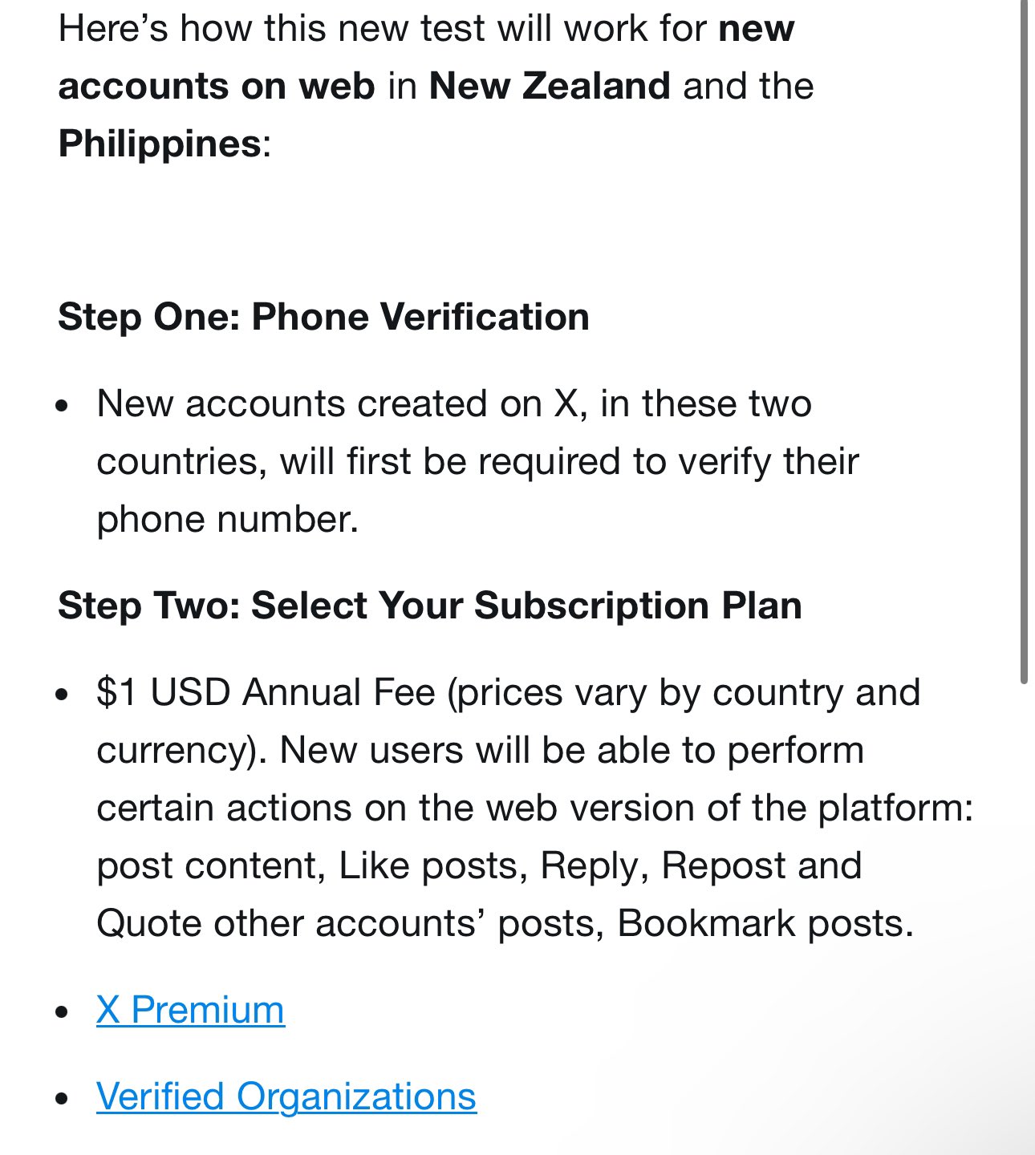Viewport: 1035px width, 1155px height.
Task: Click the "Step Two: Select Your Subscription Plan" heading
Action: [x=430, y=606]
